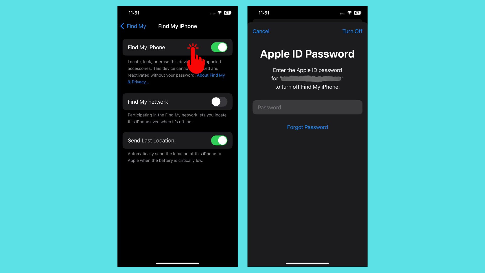Tap Forgot Password link

pyautogui.click(x=307, y=127)
